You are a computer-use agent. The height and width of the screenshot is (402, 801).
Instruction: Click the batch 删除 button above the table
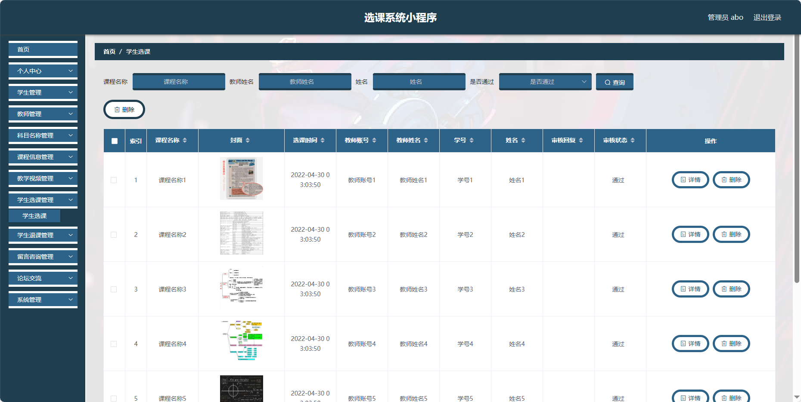124,110
